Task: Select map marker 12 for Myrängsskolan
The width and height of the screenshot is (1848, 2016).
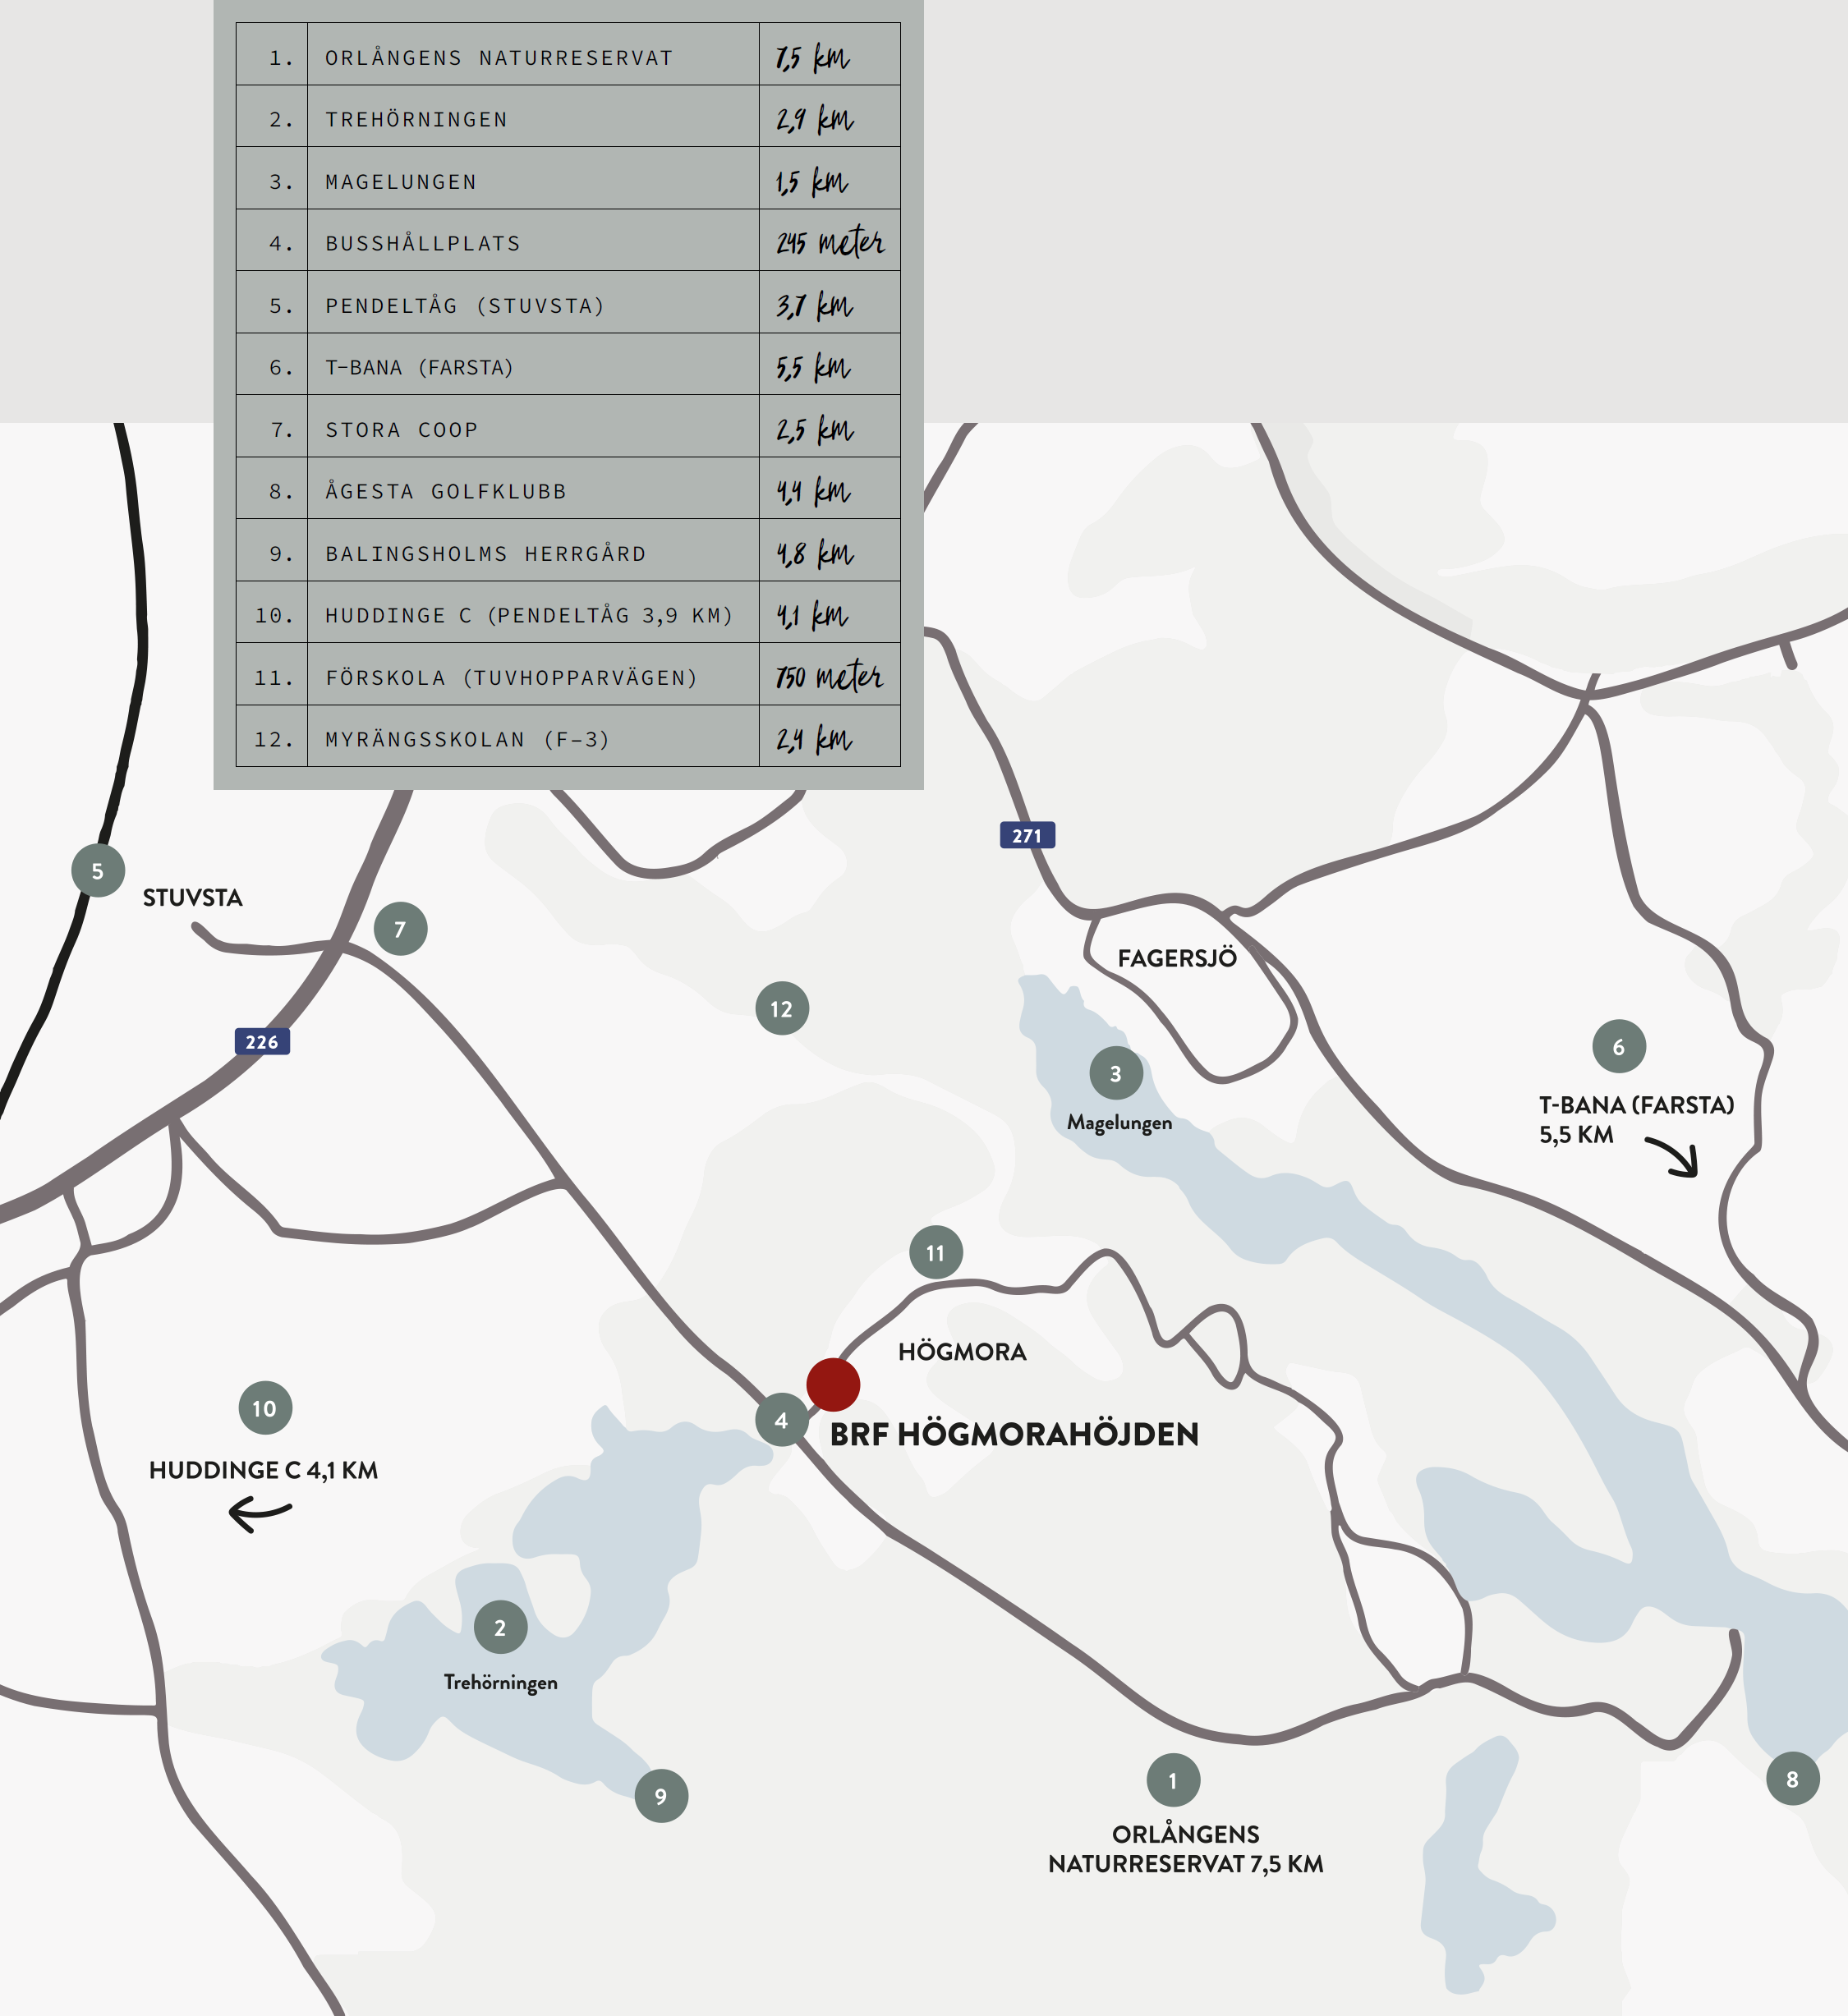Action: pos(781,1008)
